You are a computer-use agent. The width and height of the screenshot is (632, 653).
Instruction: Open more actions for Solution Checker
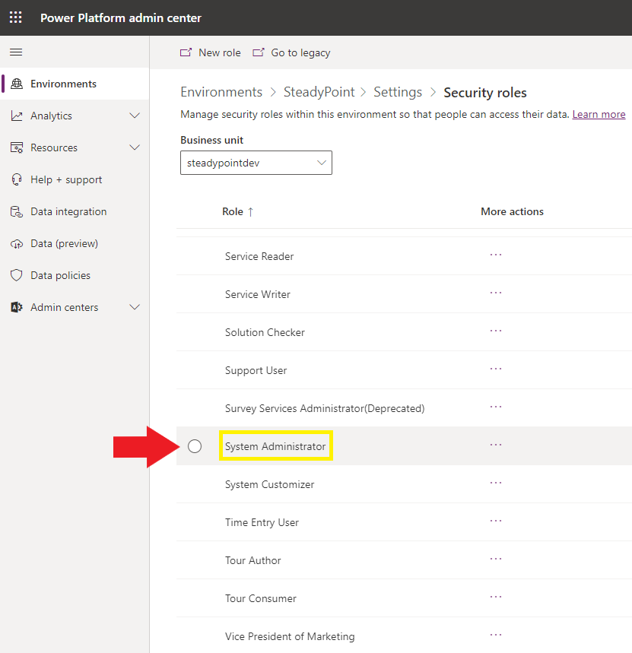point(496,331)
